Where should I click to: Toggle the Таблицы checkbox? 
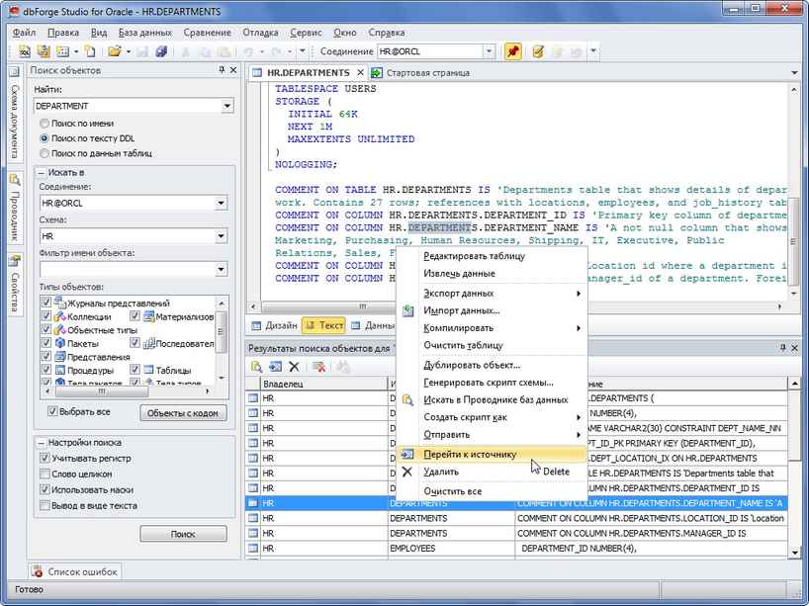point(135,370)
